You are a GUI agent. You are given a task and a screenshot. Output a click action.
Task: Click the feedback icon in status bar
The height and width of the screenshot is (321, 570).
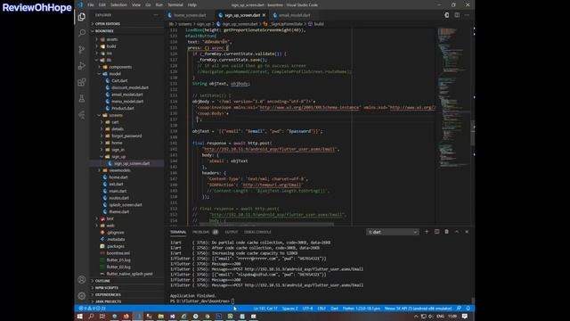[x=459, y=309]
